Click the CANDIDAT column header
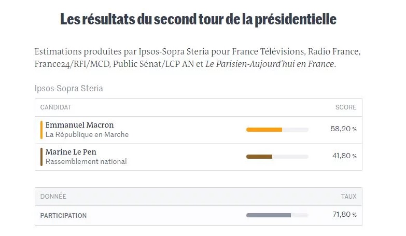The height and width of the screenshot is (236, 406). (x=55, y=107)
